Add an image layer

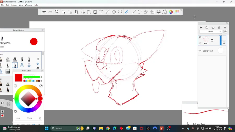tap(213, 28)
